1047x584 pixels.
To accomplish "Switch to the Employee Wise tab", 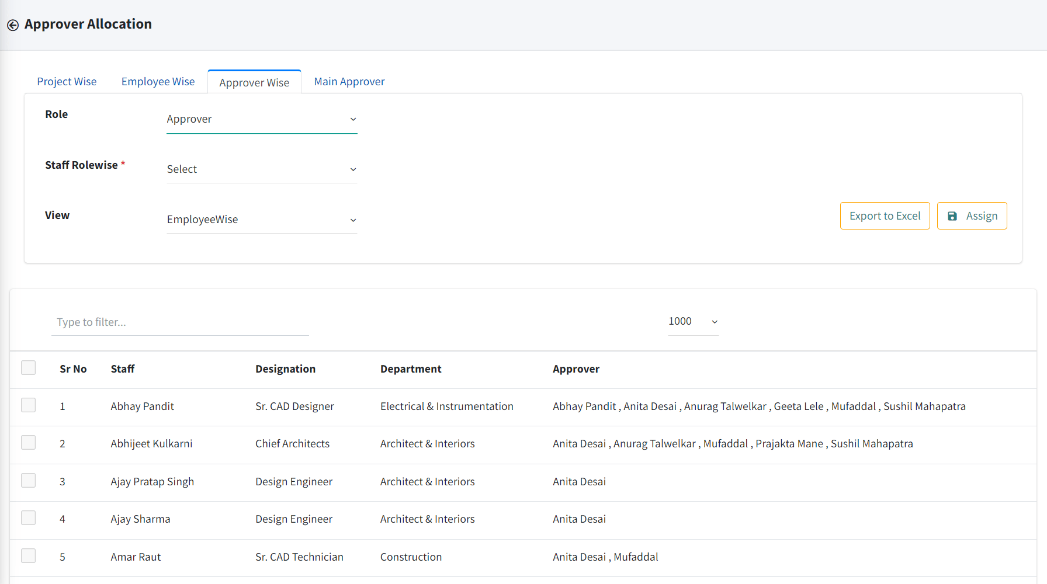I will coord(158,82).
